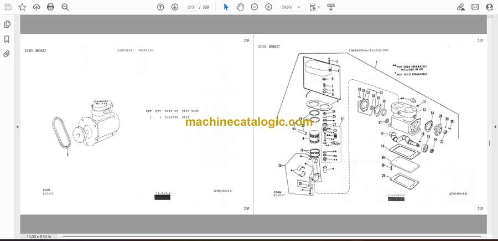Expand the right tools pane arrow
This screenshot has width=498, height=241.
(x=495, y=127)
